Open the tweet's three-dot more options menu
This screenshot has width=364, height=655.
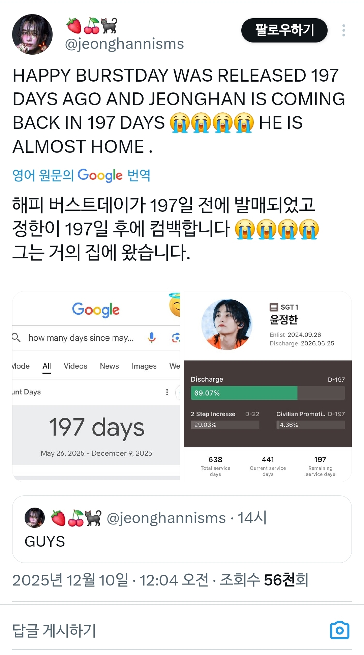343,30
